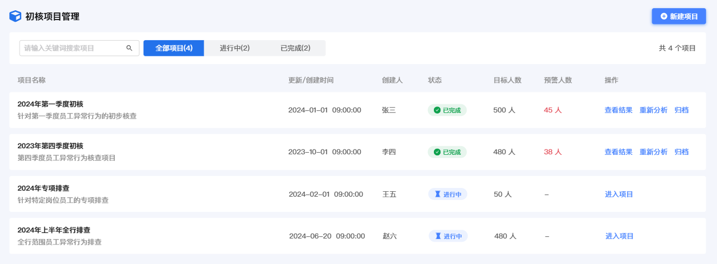Click the 进行中 status badge for 2024年专项排查
The height and width of the screenshot is (264, 717).
[x=448, y=194]
